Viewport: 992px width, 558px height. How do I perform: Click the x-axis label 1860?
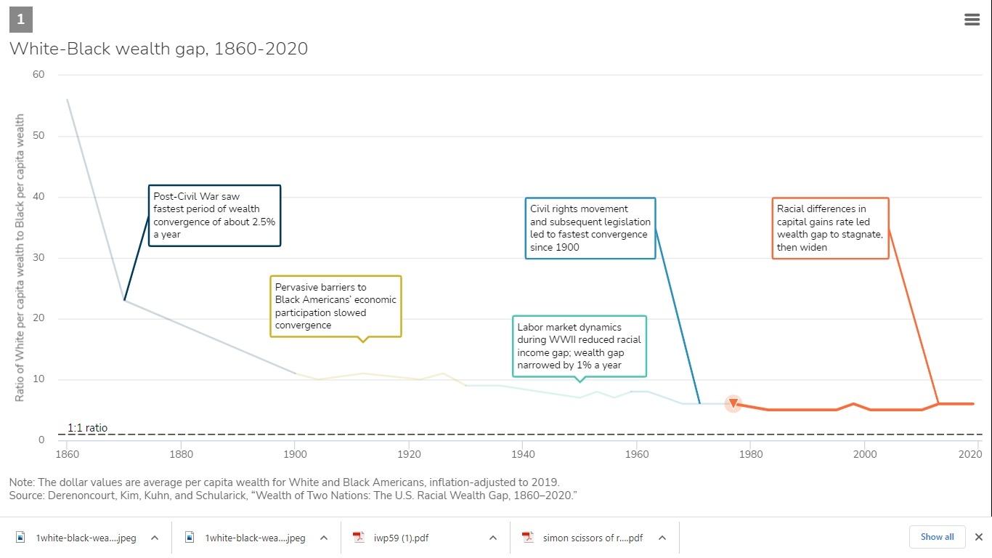coord(67,455)
